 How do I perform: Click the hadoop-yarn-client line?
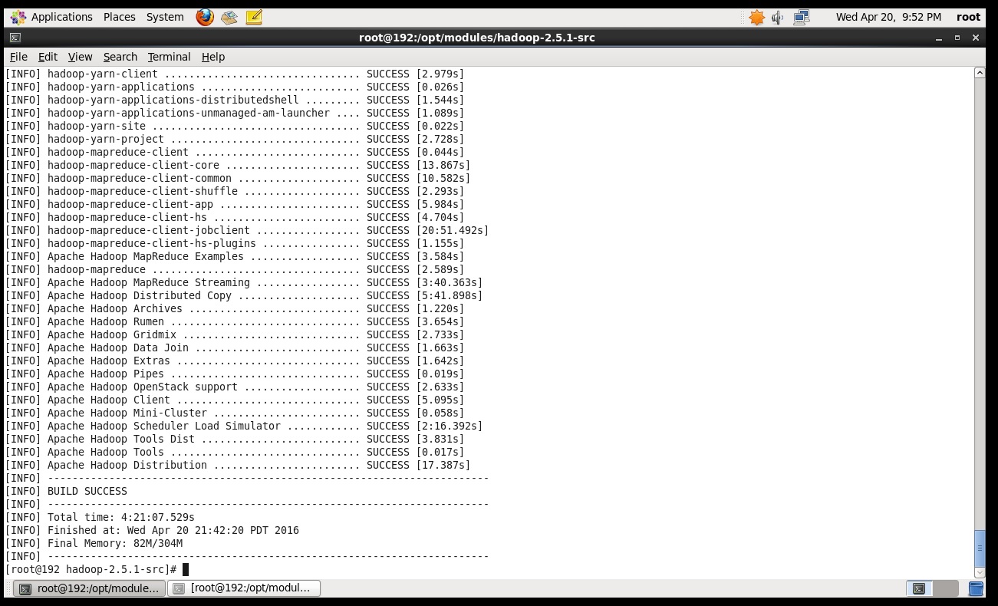coord(235,74)
